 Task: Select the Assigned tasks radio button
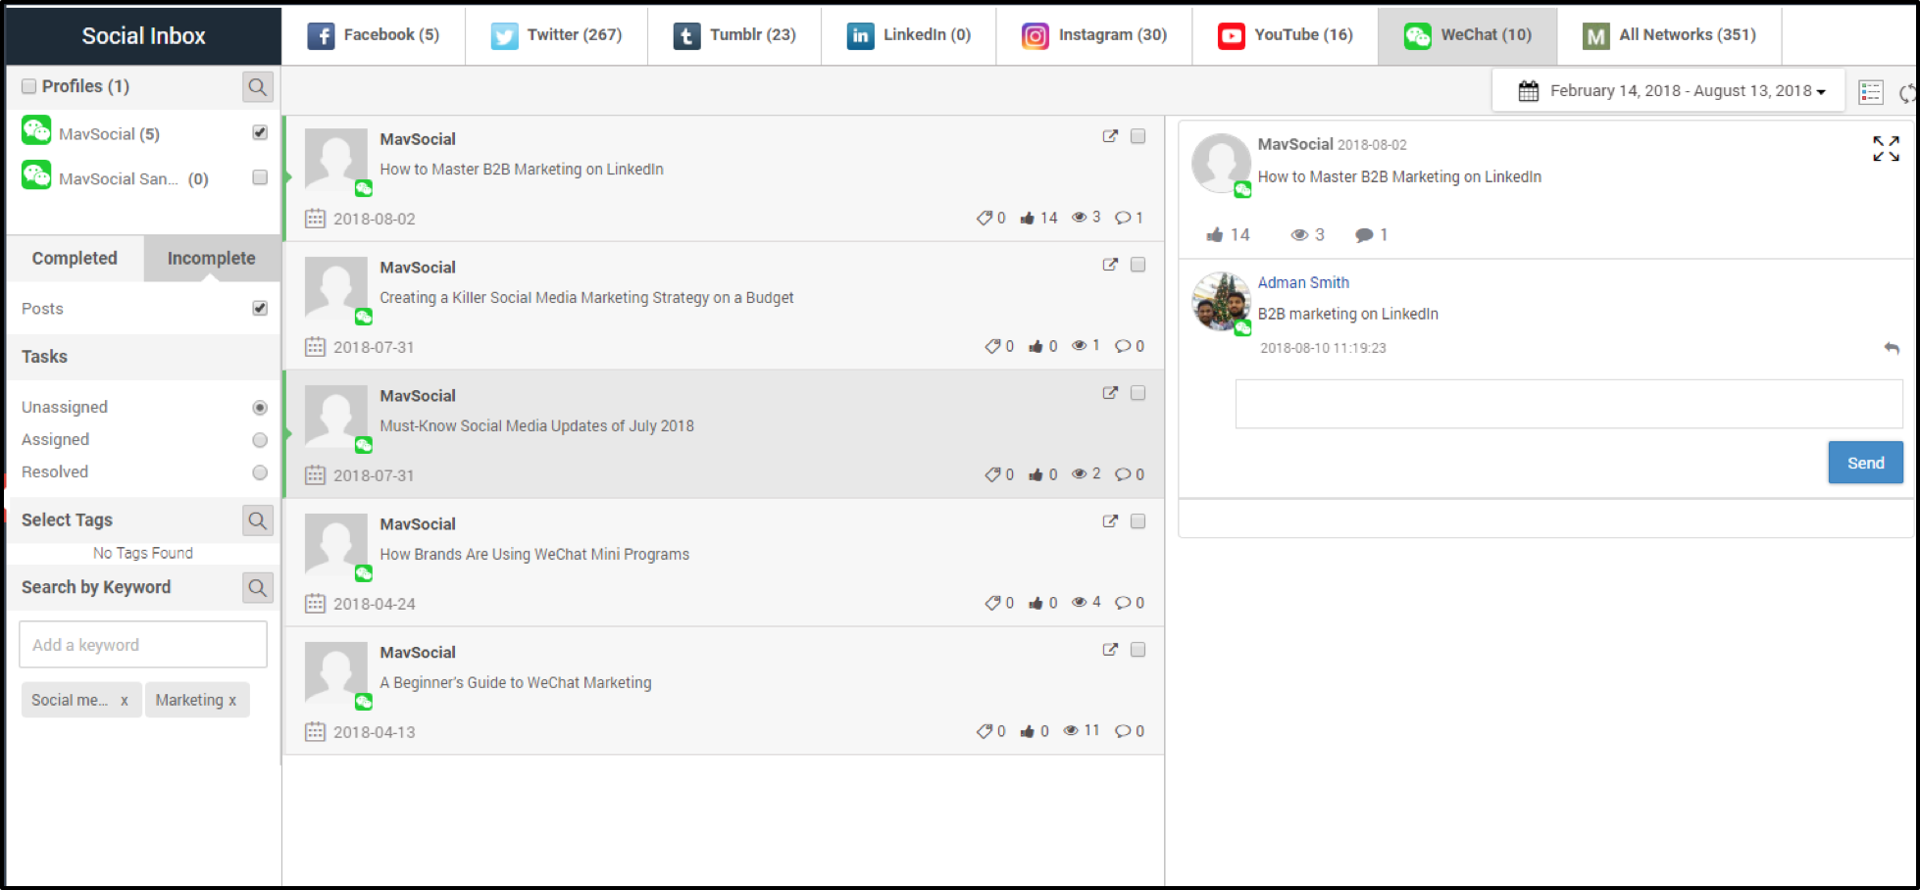pos(260,440)
